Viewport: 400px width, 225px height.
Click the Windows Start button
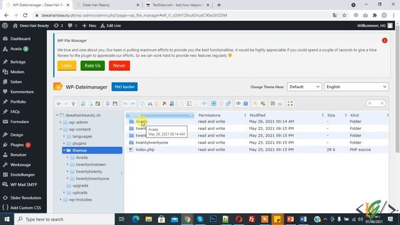pyautogui.click(x=7, y=219)
